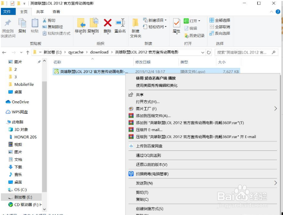Open MobileFile folder in sidebar

pyautogui.click(x=21, y=84)
